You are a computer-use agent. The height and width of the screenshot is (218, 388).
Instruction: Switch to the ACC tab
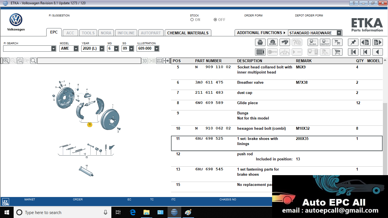70,33
